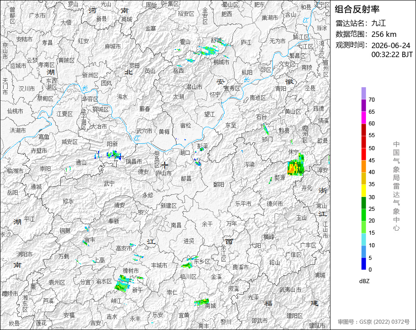Click the 南昌 city label

click(176, 225)
